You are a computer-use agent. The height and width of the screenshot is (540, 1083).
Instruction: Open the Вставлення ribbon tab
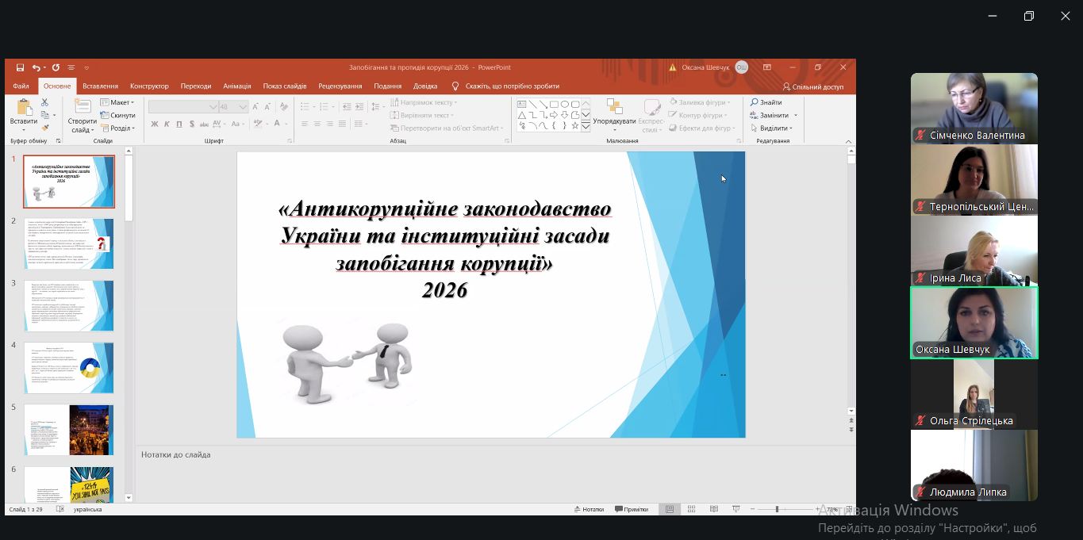[x=100, y=86]
